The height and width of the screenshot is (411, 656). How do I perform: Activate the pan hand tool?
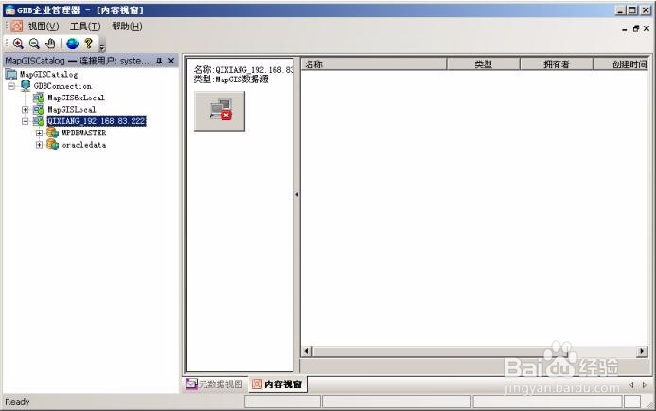pyautogui.click(x=50, y=44)
